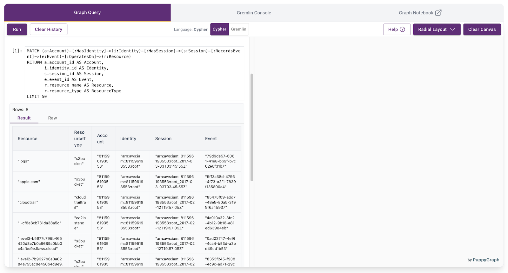Image resolution: width=508 pixels, height=273 pixels.
Task: Clear the query history
Action: tap(49, 30)
